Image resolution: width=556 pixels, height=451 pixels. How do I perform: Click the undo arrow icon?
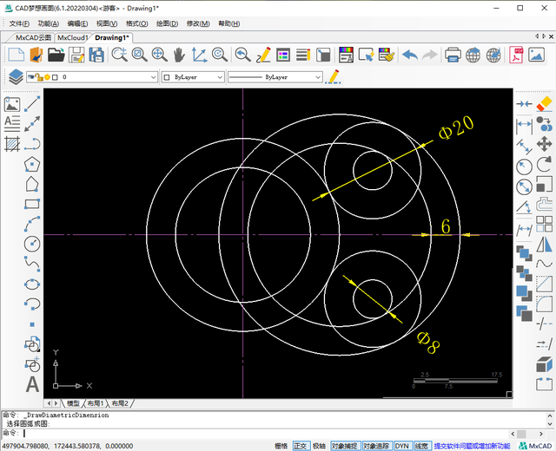tap(408, 55)
